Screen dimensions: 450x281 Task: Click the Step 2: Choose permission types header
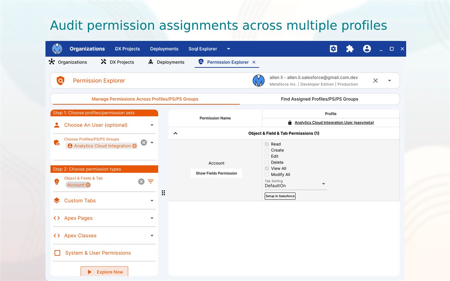click(104, 169)
